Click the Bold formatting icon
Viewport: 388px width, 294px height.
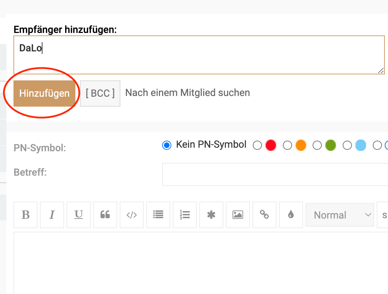point(25,215)
